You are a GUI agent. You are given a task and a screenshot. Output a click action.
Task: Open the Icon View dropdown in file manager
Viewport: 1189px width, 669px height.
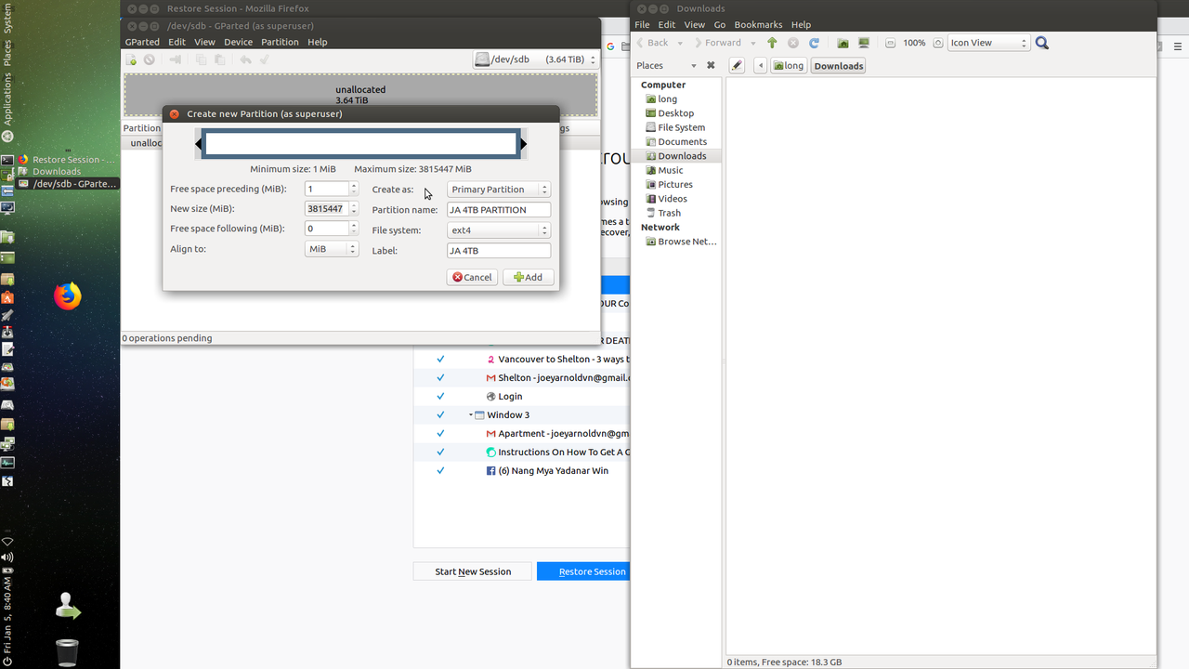tap(988, 43)
